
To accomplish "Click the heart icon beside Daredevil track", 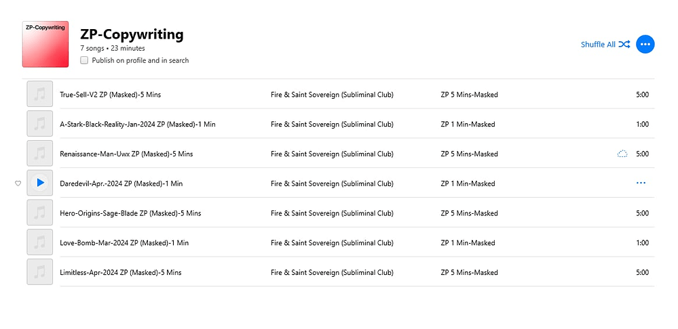I will (18, 183).
